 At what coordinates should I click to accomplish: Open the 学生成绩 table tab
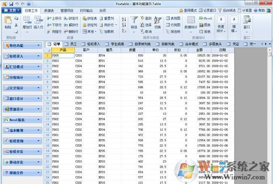pos(114,44)
